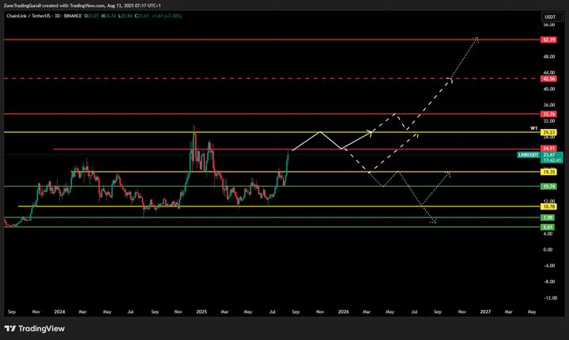The height and width of the screenshot is (340, 569).
Task: Select the yellow 10.78 price label
Action: [x=549, y=206]
